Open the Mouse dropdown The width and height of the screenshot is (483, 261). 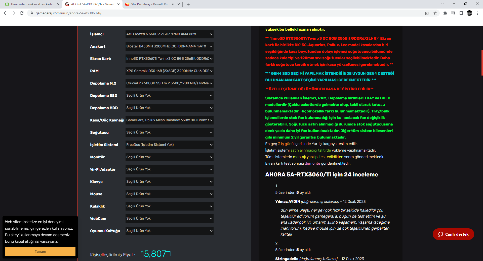coord(170,194)
